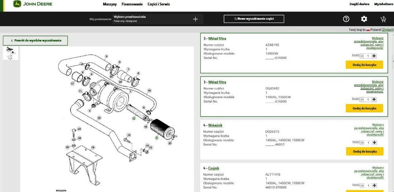
Task: Click quantity field for part AL111410
Action: tap(368, 185)
